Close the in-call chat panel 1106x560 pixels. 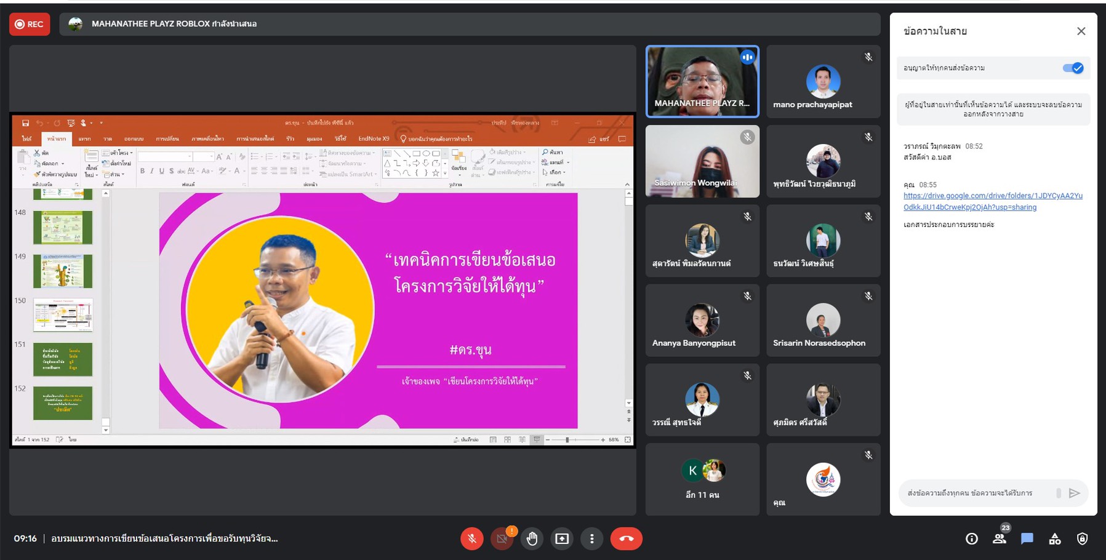coord(1081,31)
